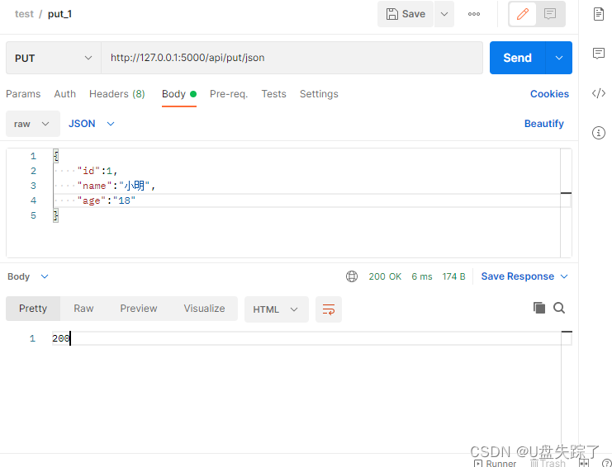Click the test collection breadcrumb
This screenshot has height=467, width=612.
coord(24,14)
